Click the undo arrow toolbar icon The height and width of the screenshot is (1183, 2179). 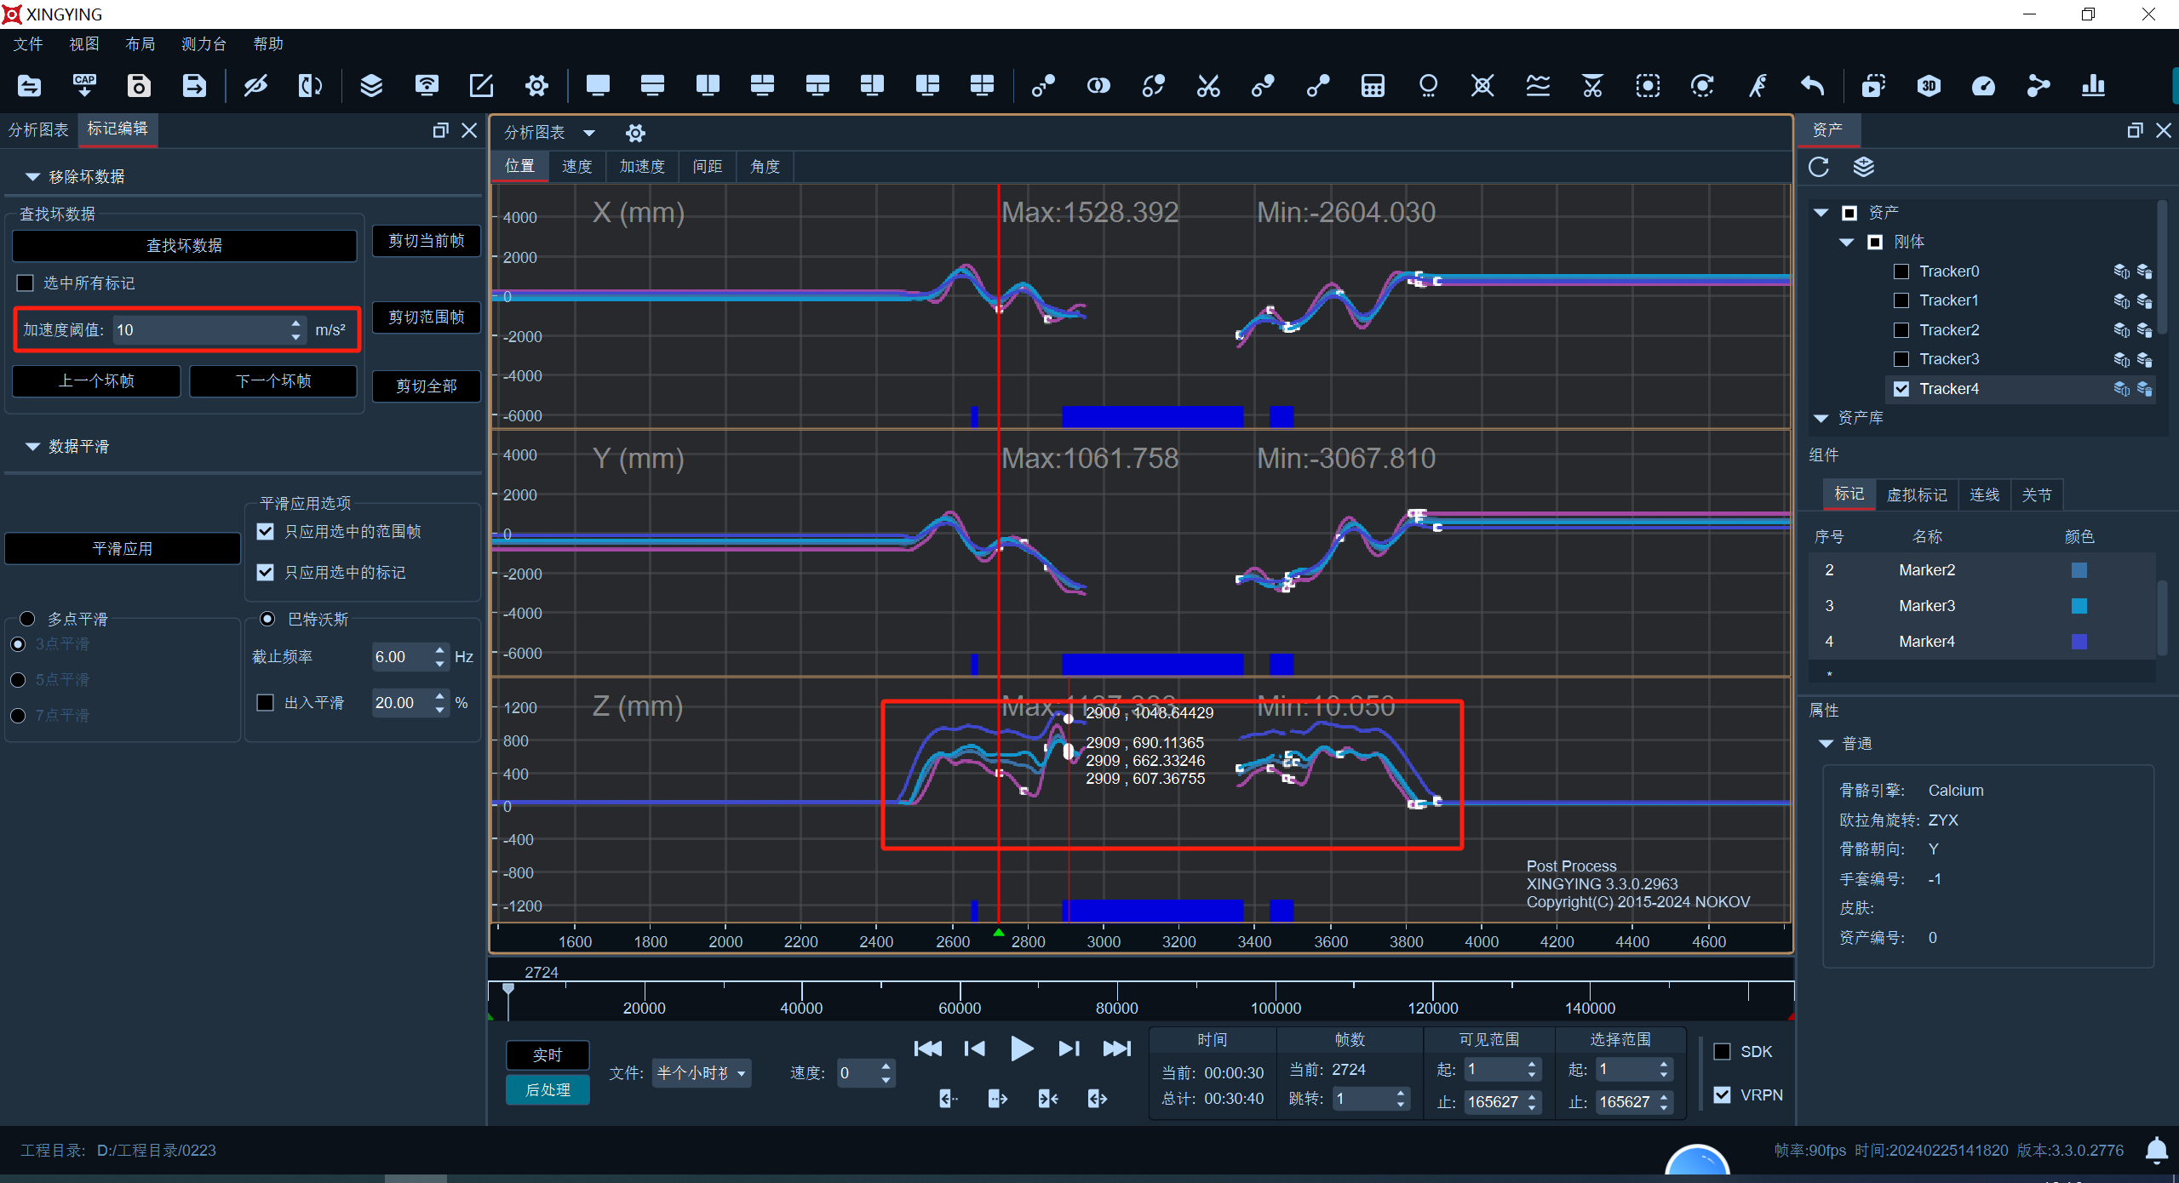(1813, 86)
